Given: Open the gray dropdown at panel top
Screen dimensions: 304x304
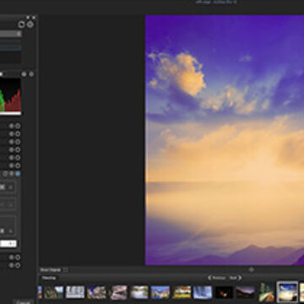Looking at the screenshot, I should tap(11, 34).
